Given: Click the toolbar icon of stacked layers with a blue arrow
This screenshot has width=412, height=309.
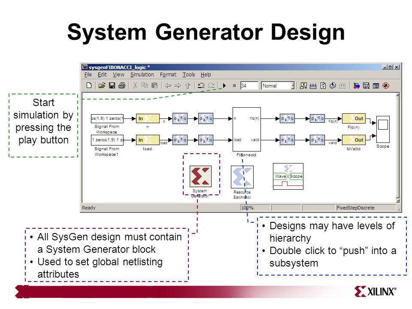Looking at the screenshot, I should click(333, 85).
